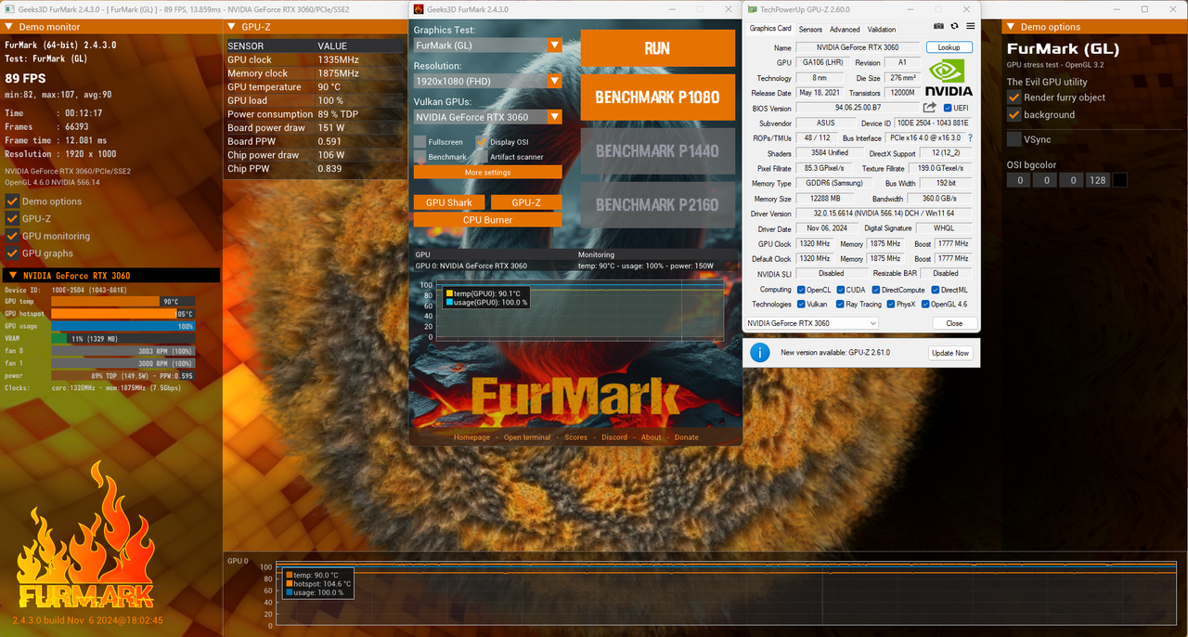This screenshot has height=637, width=1188.
Task: Enable the VSync checkbox
Action: pyautogui.click(x=1014, y=139)
